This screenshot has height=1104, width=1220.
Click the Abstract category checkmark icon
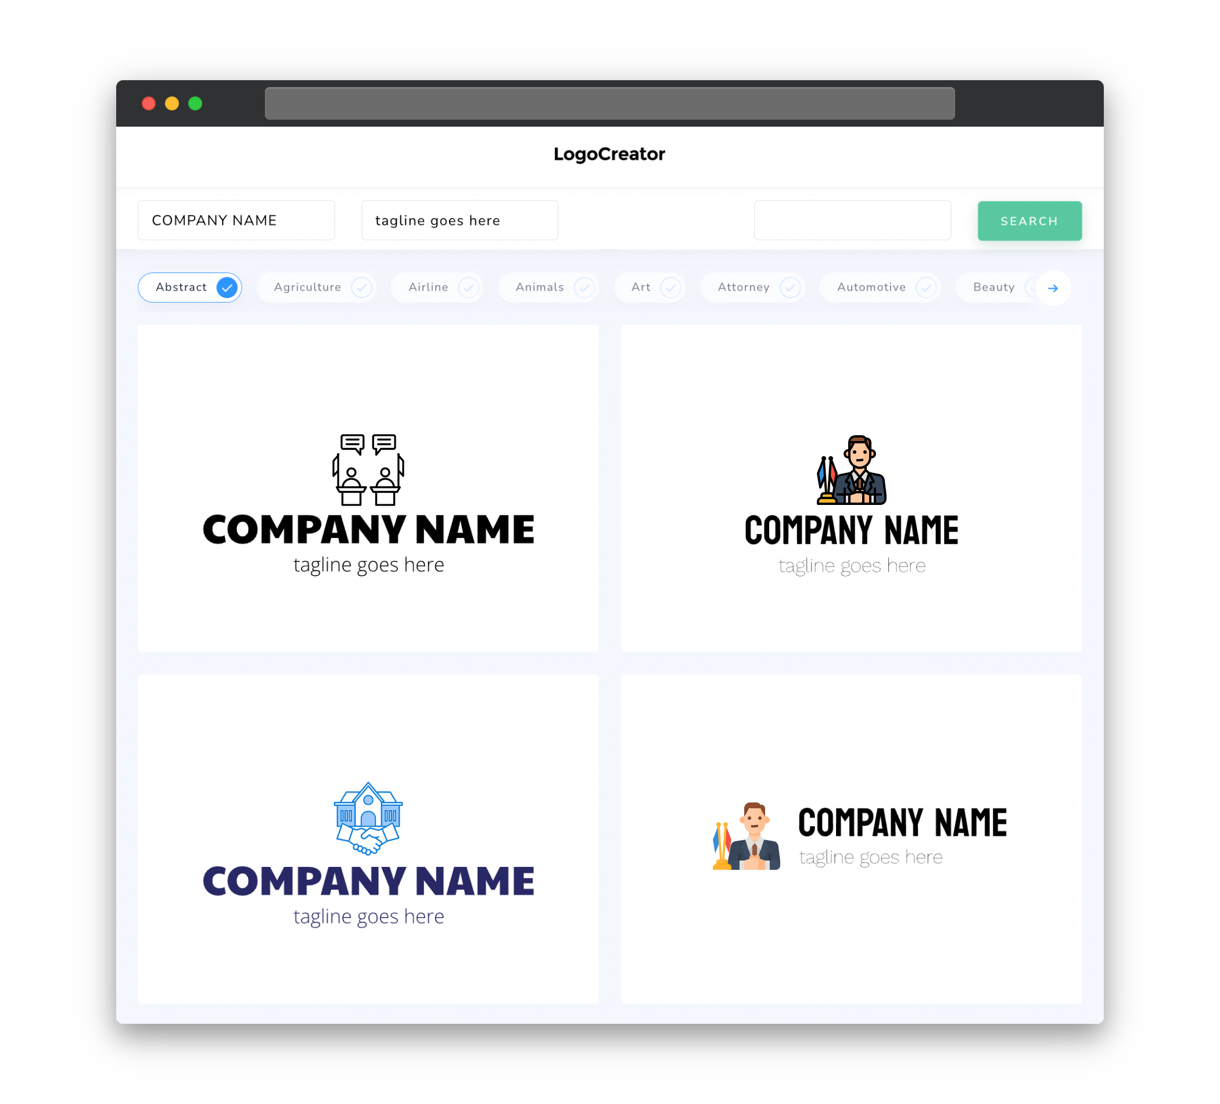227,287
